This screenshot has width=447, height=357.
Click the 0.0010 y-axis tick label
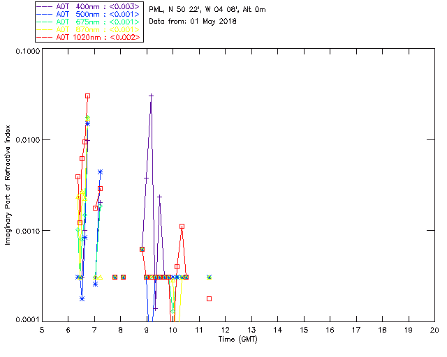click(x=25, y=231)
